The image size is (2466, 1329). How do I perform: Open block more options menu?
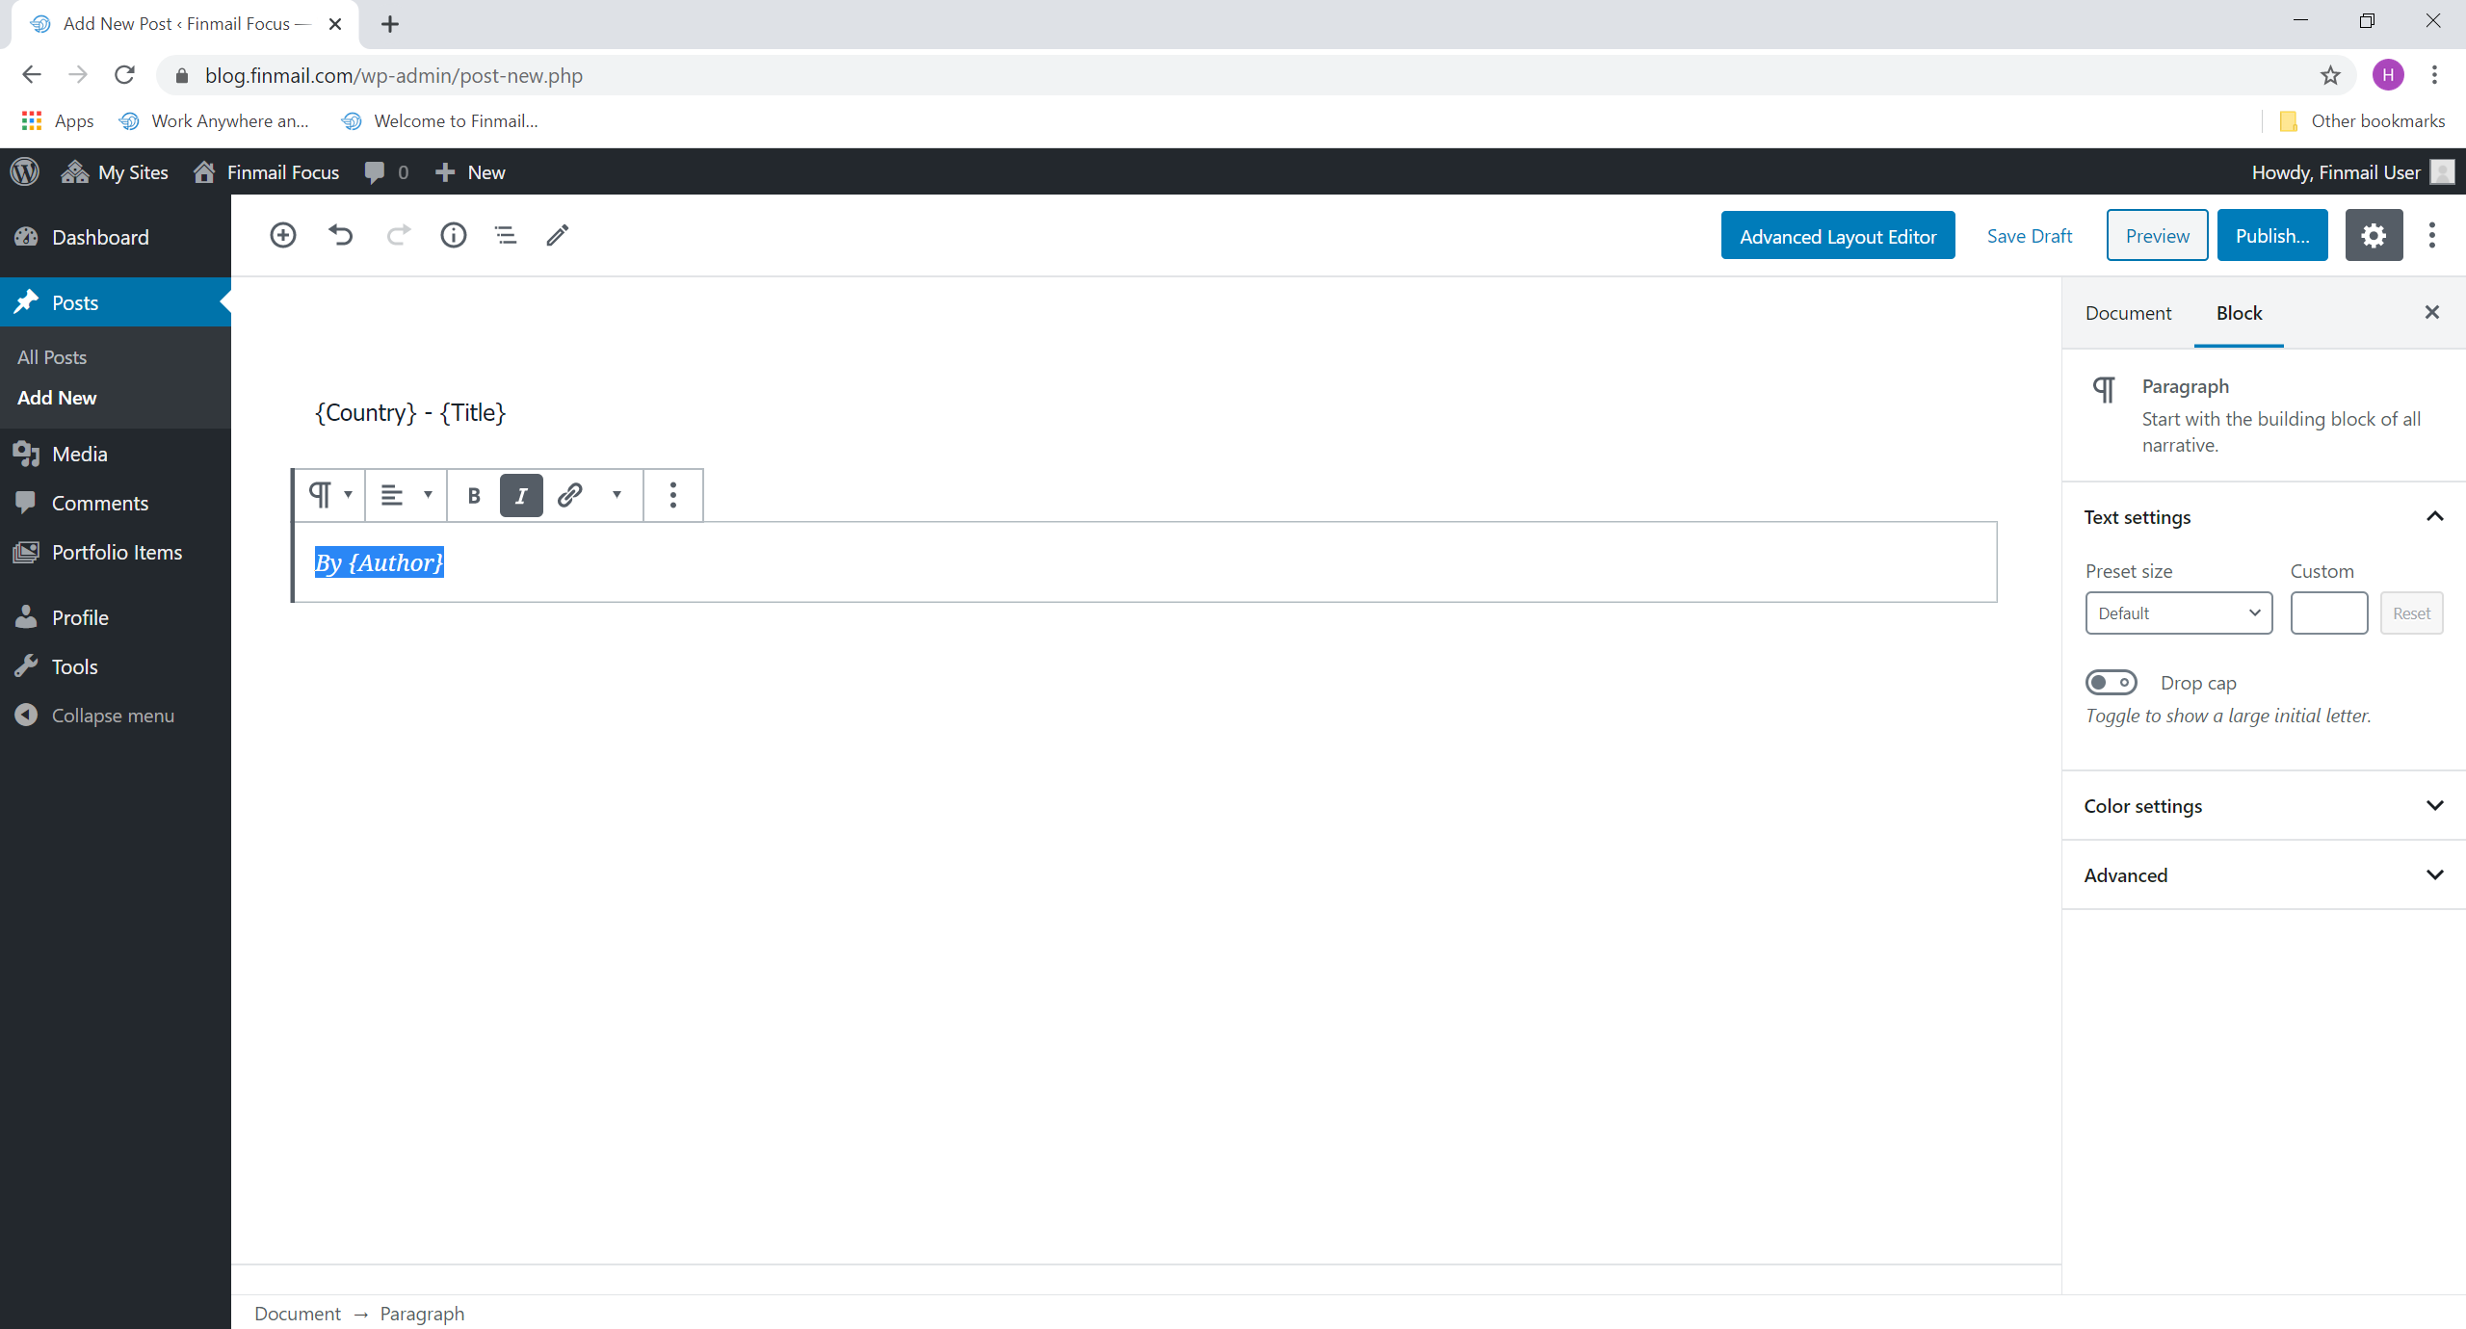[x=673, y=495]
